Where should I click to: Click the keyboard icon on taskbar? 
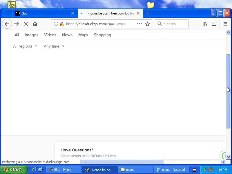click(194, 170)
